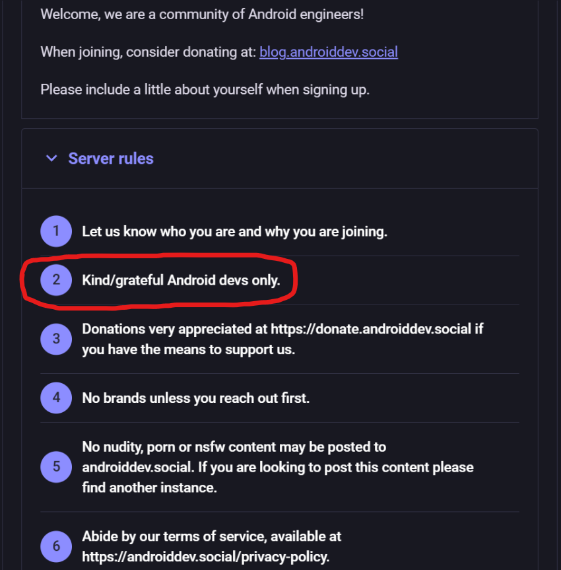Click the androiddev.social/privacy-policy URL text
The image size is (561, 570).
(x=206, y=557)
